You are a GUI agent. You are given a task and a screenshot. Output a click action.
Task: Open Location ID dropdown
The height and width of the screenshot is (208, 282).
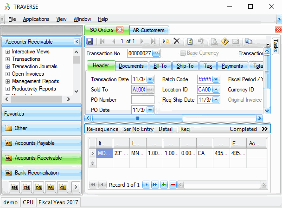click(x=216, y=90)
